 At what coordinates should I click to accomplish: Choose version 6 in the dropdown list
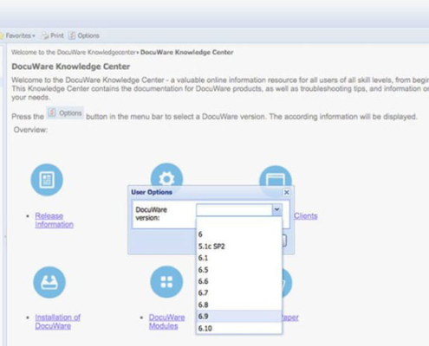click(x=238, y=234)
